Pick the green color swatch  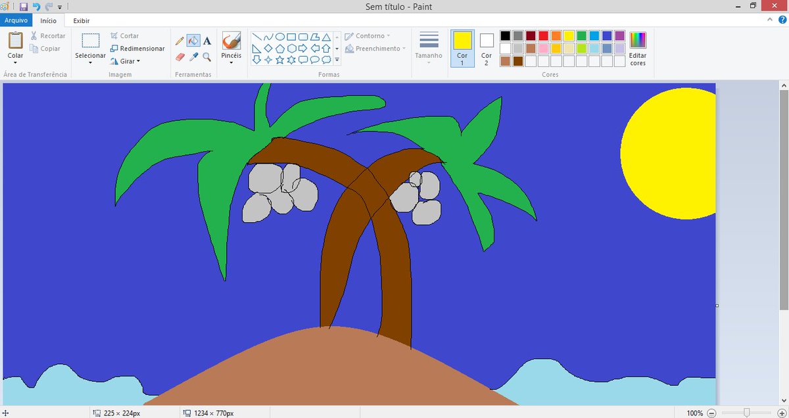(x=581, y=35)
